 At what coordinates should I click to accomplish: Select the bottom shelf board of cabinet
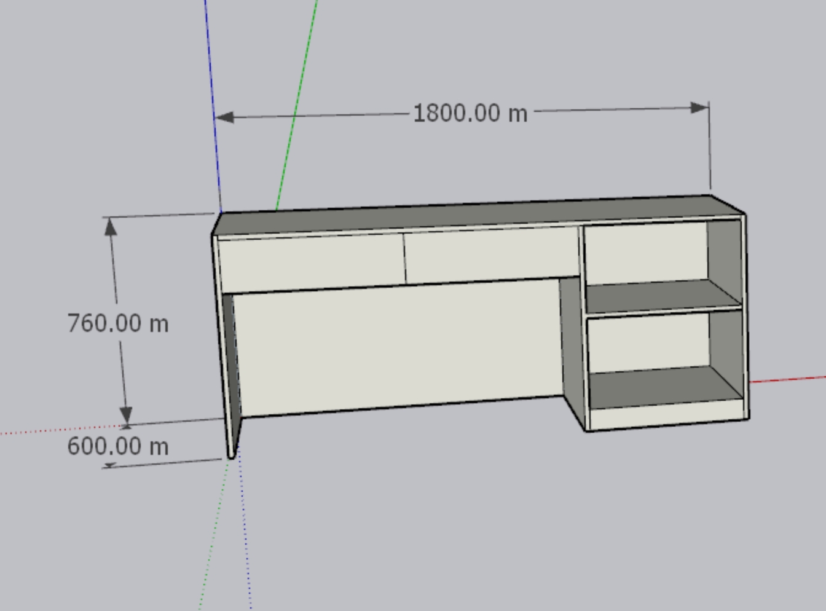(x=664, y=387)
